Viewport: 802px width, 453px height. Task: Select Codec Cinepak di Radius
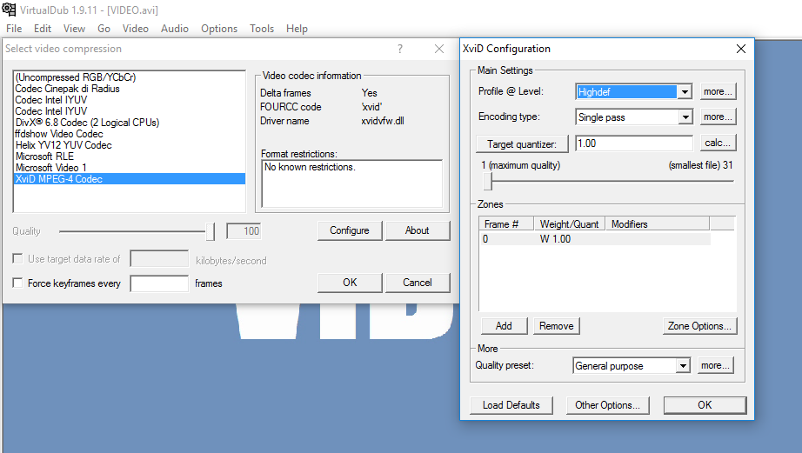coord(129,89)
